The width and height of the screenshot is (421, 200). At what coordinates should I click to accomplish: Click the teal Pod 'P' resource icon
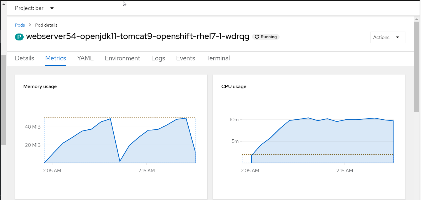pyautogui.click(x=19, y=37)
